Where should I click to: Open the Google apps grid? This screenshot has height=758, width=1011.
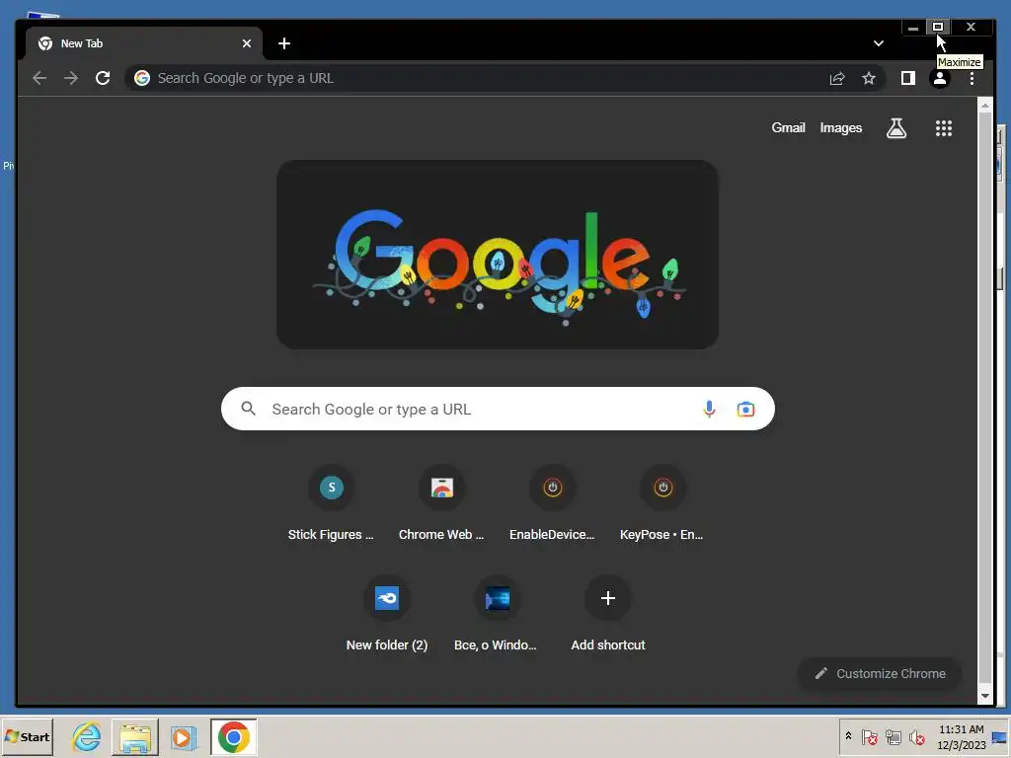tap(943, 128)
